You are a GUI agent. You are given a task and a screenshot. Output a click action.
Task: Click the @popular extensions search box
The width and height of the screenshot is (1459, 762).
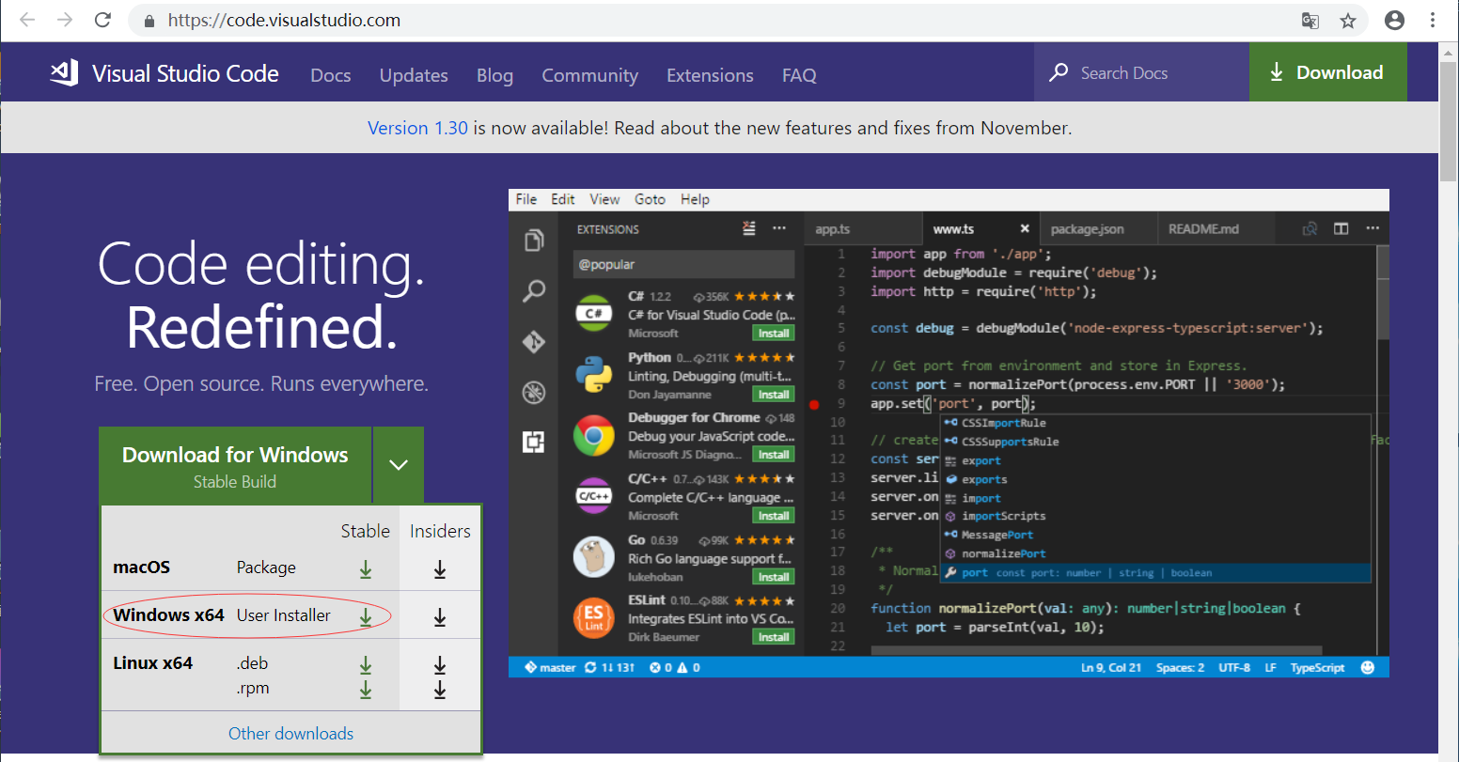click(x=683, y=264)
